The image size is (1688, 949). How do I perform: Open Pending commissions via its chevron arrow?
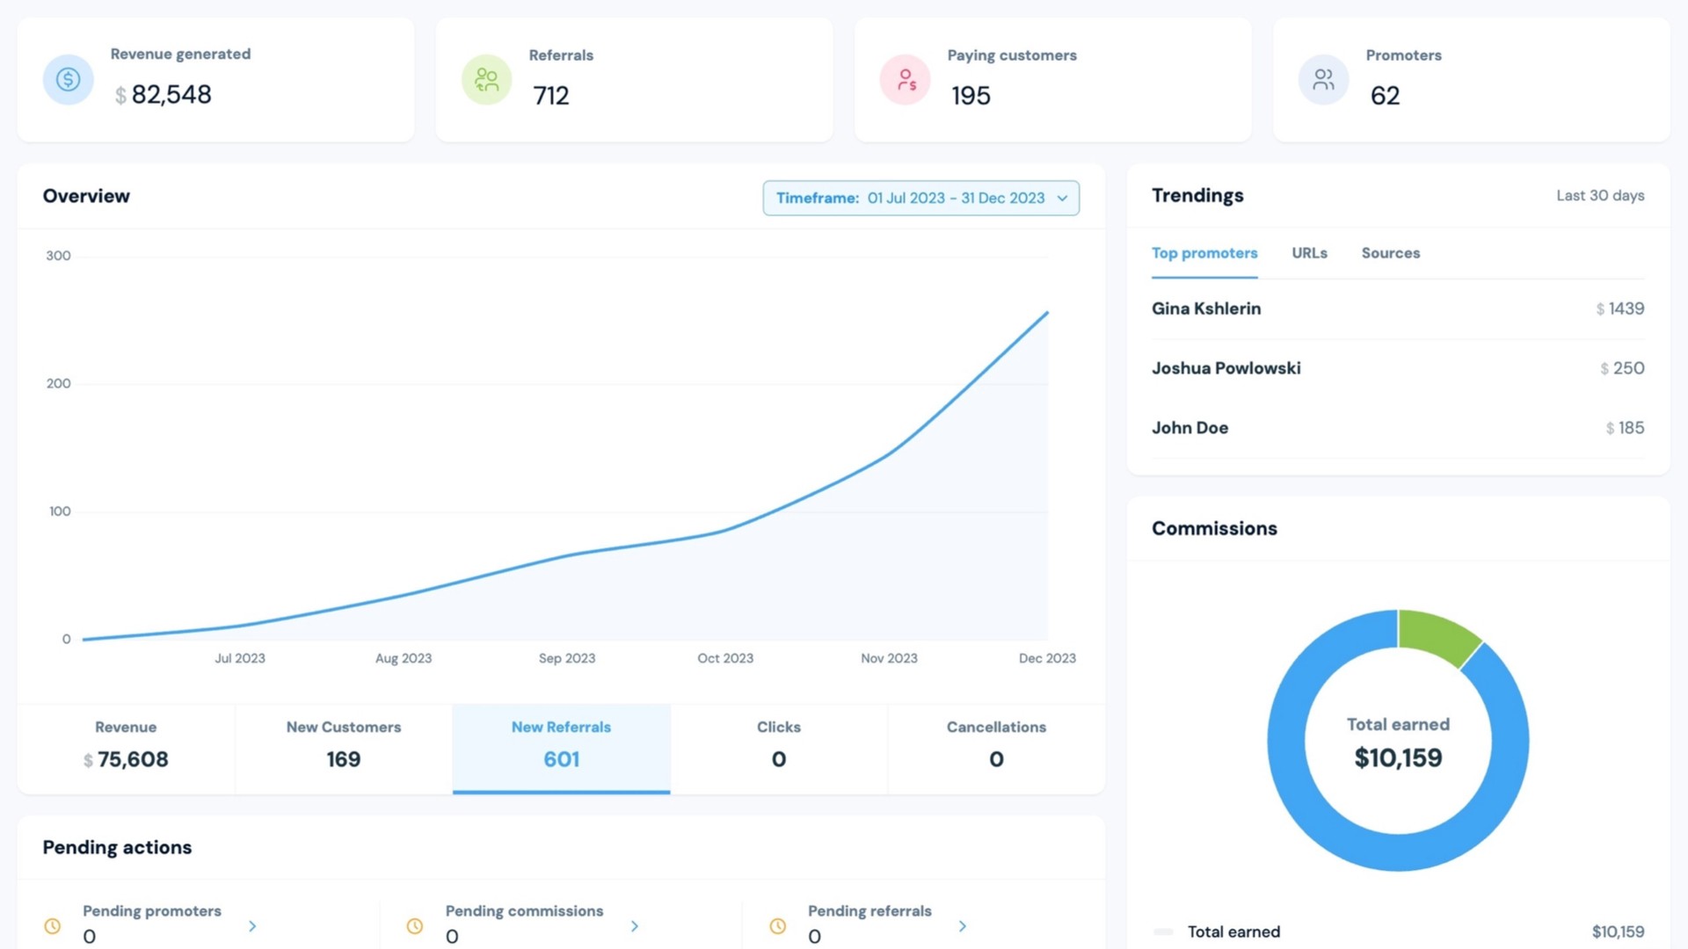635,926
